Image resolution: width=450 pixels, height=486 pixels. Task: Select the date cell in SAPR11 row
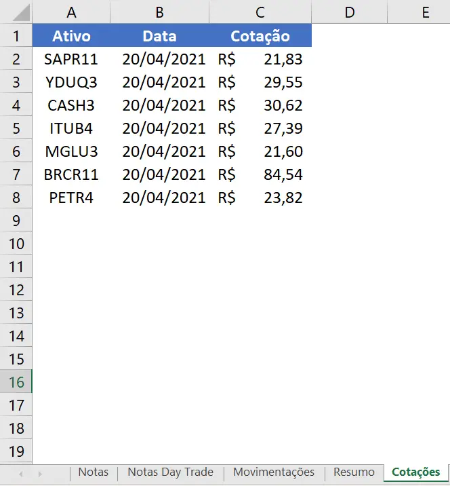159,59
